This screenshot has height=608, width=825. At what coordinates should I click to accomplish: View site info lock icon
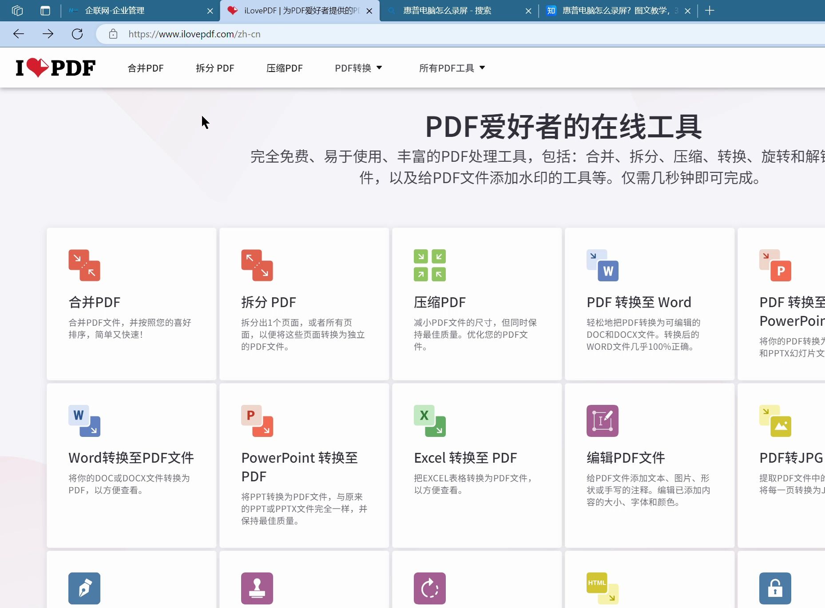pos(113,34)
